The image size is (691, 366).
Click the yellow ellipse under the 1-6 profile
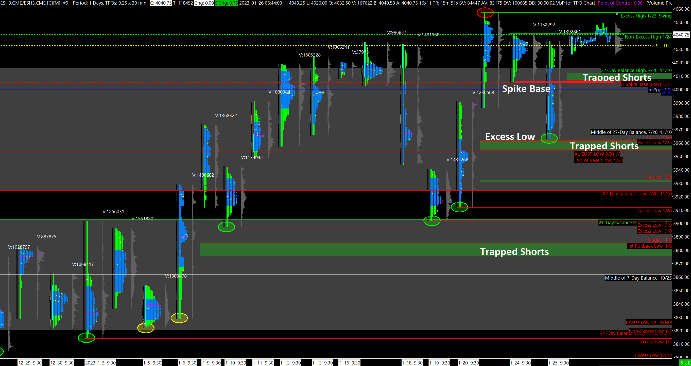coord(179,318)
